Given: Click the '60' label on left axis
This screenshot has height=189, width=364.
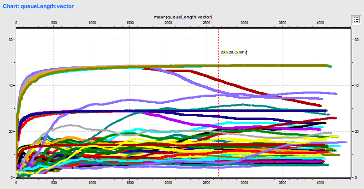Looking at the screenshot, I should pyautogui.click(x=11, y=40).
